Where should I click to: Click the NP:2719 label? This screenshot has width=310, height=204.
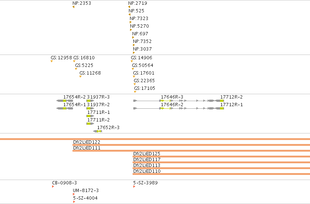(x=138, y=3)
